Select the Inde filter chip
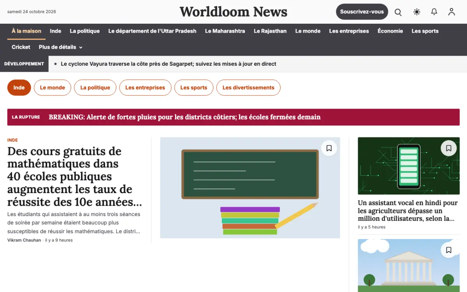This screenshot has width=467, height=292. point(19,88)
